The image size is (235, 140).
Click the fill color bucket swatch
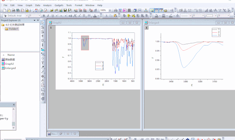tap(156, 15)
